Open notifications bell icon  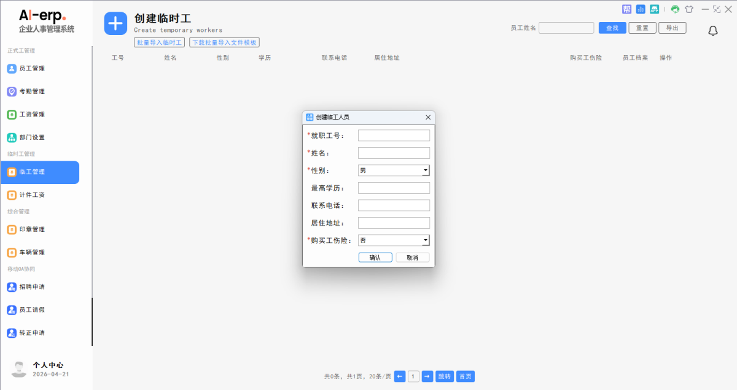(712, 31)
